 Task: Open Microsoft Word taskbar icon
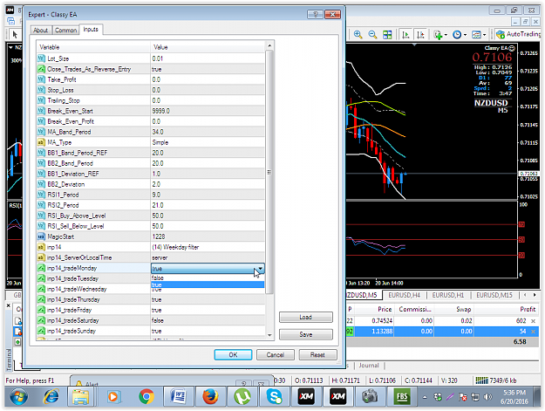point(178,396)
